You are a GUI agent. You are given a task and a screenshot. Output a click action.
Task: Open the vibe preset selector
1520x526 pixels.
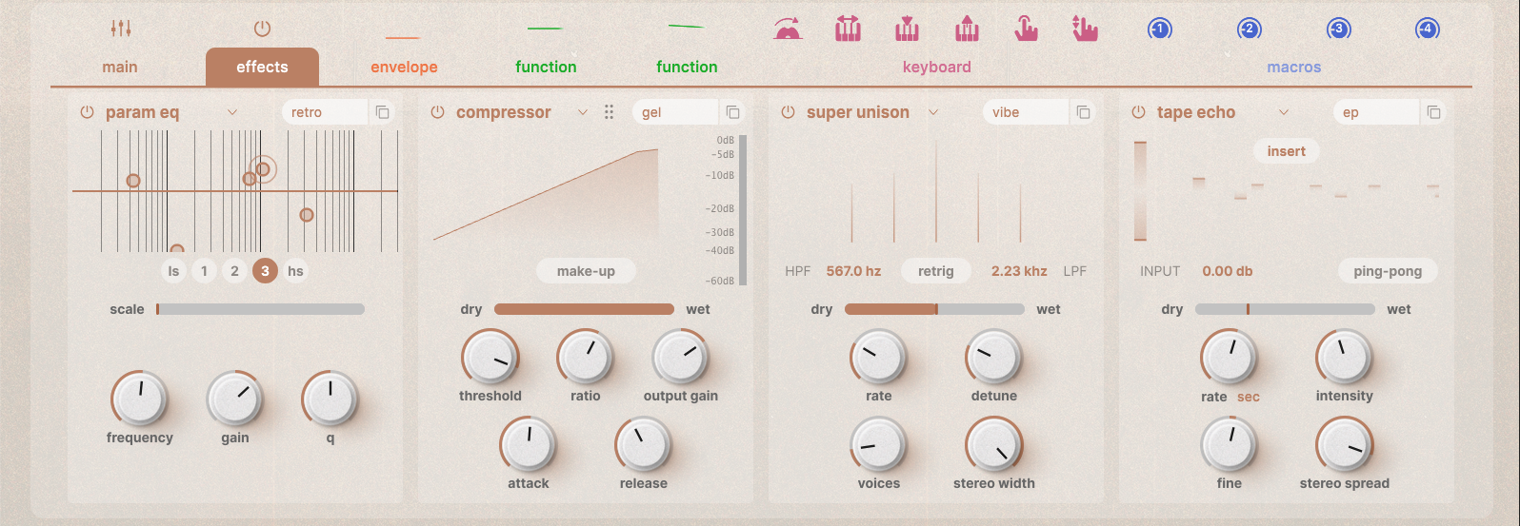click(x=1026, y=112)
